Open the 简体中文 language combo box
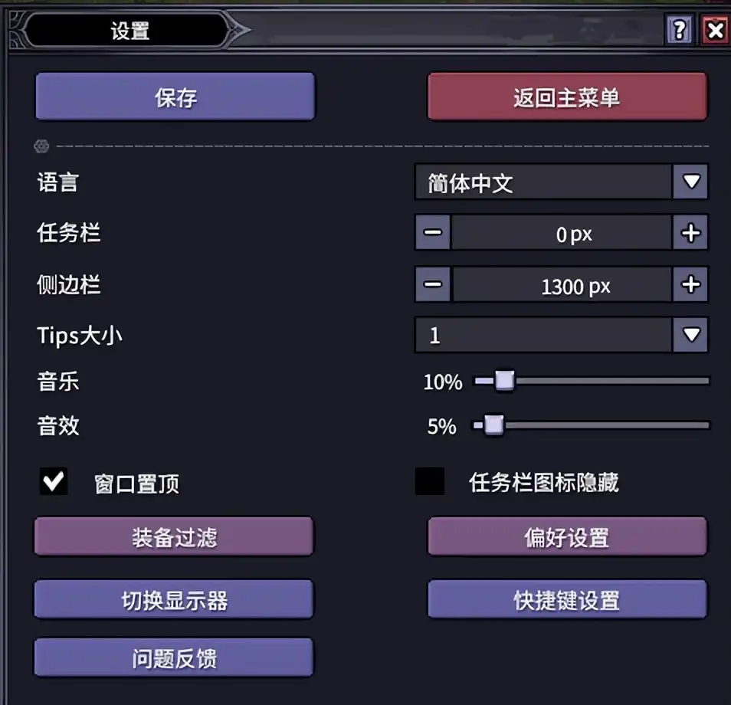731x705 pixels. point(561,182)
